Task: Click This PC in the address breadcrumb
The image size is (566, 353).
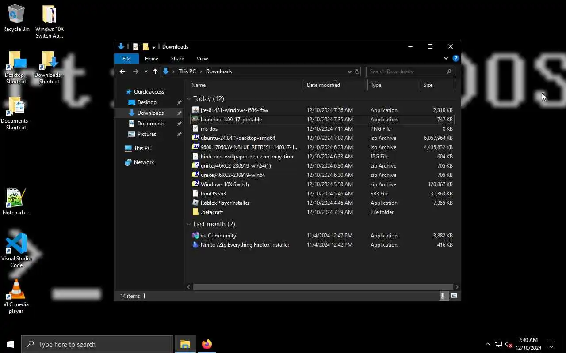Action: pyautogui.click(x=187, y=71)
